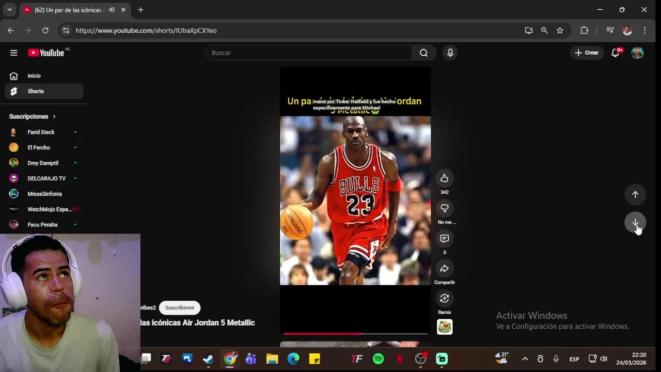Click the YouTube logo to go home
The image size is (661, 372).
(46, 53)
